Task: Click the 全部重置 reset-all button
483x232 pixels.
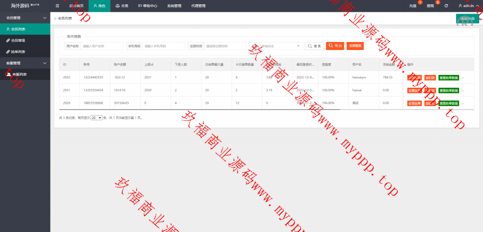Action: (355, 46)
